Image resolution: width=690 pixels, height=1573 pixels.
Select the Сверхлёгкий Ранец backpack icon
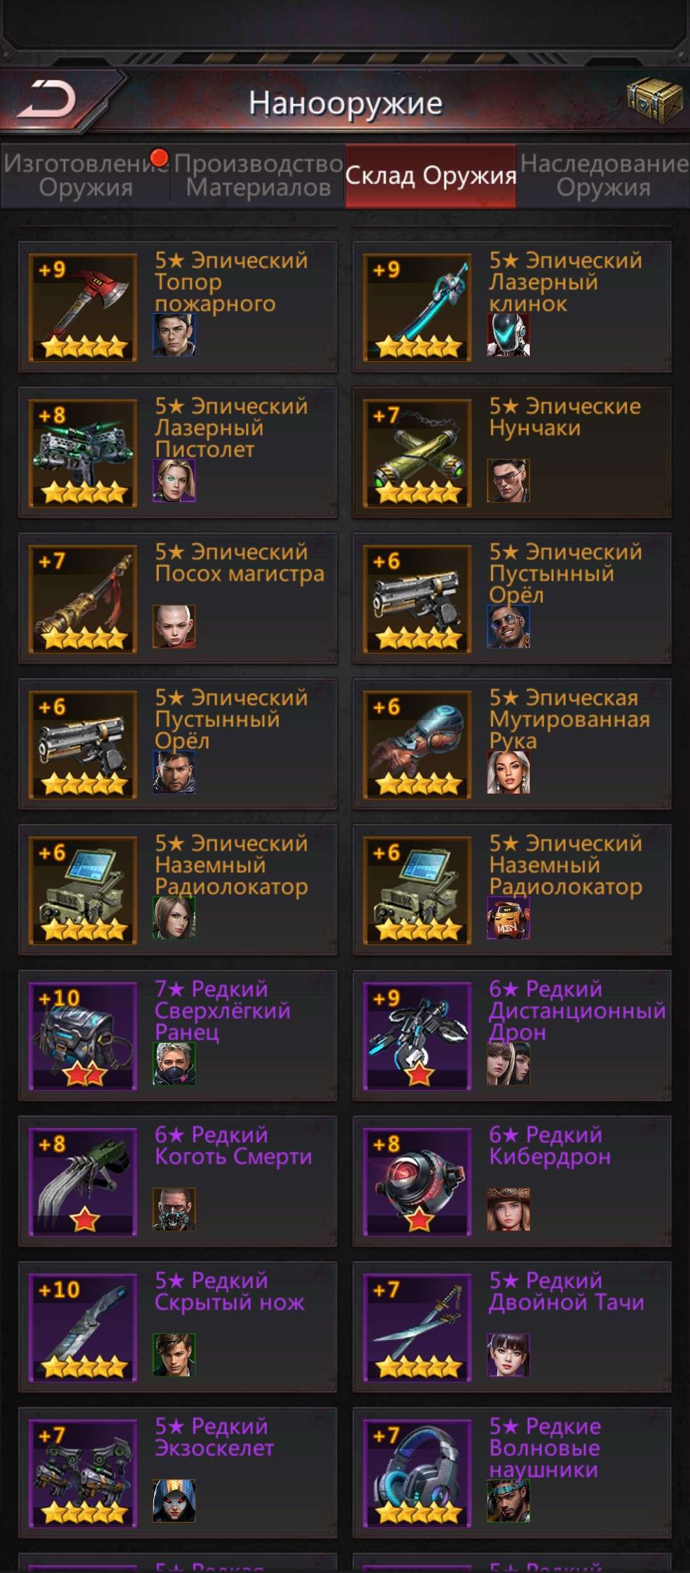83,1037
